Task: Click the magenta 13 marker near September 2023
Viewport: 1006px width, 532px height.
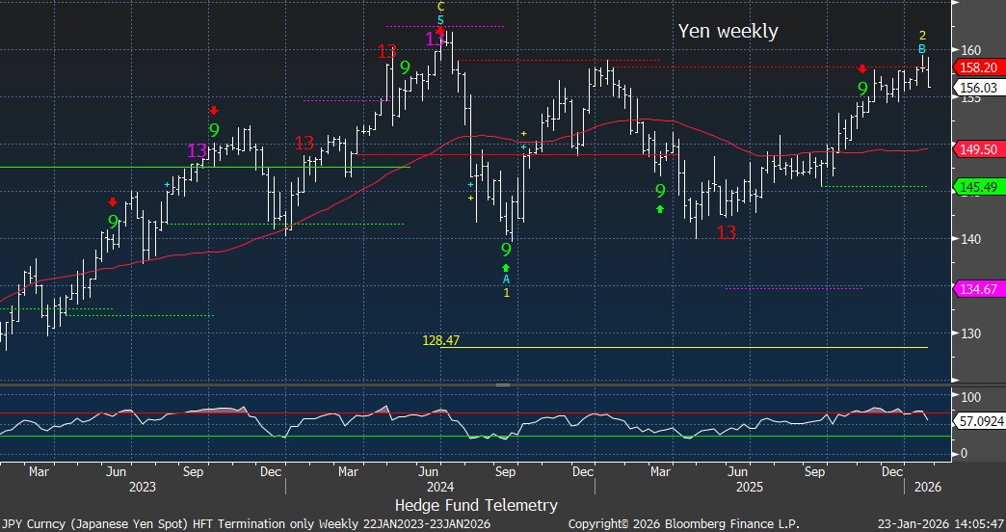Action: coord(197,151)
